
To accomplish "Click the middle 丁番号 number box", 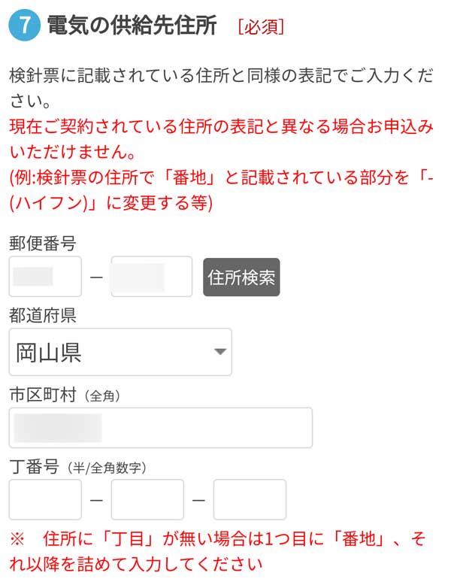I will coord(147,500).
